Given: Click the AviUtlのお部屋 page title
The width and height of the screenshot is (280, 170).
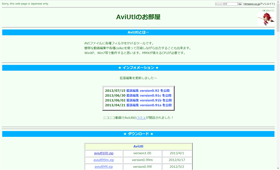Looking at the screenshot, I should coord(138,17).
